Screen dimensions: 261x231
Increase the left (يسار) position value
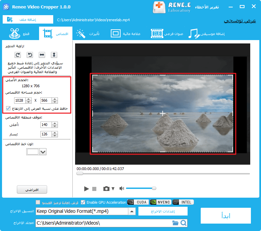point(55,133)
